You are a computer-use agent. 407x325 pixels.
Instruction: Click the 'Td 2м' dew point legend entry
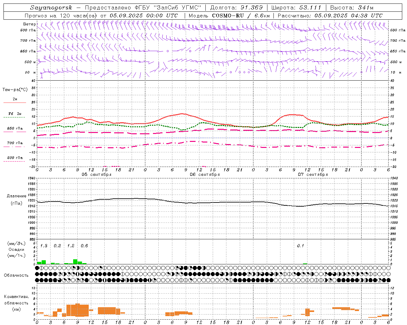[x=15, y=114]
